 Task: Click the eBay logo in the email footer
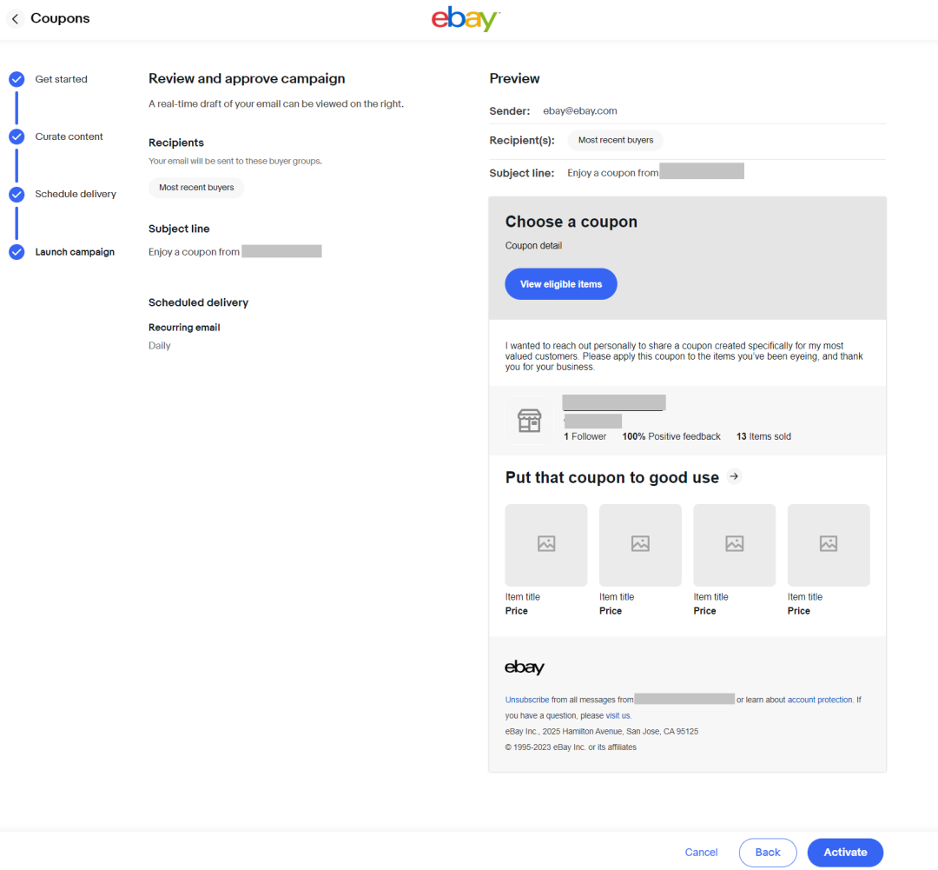[x=525, y=667]
